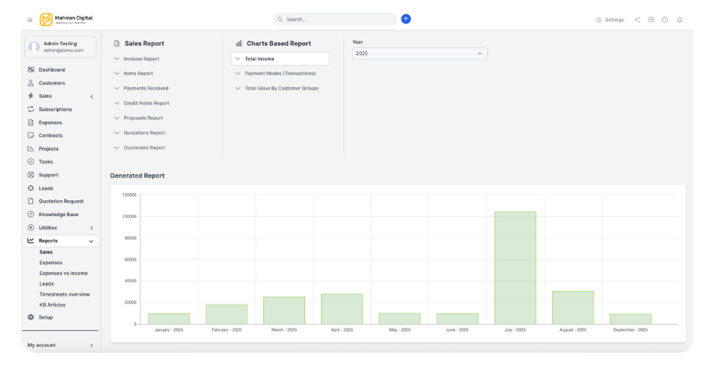Click the Projects chart icon
Image resolution: width=719 pixels, height=382 pixels.
click(x=31, y=148)
